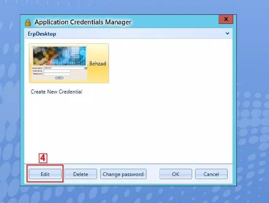Click the padlock icon in the title bar
Screen dimensions: 269x203
click(x=28, y=22)
